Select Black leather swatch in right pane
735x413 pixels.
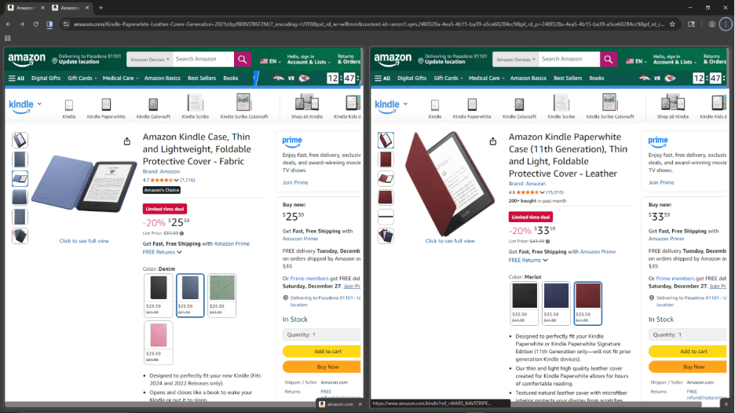[x=525, y=303]
